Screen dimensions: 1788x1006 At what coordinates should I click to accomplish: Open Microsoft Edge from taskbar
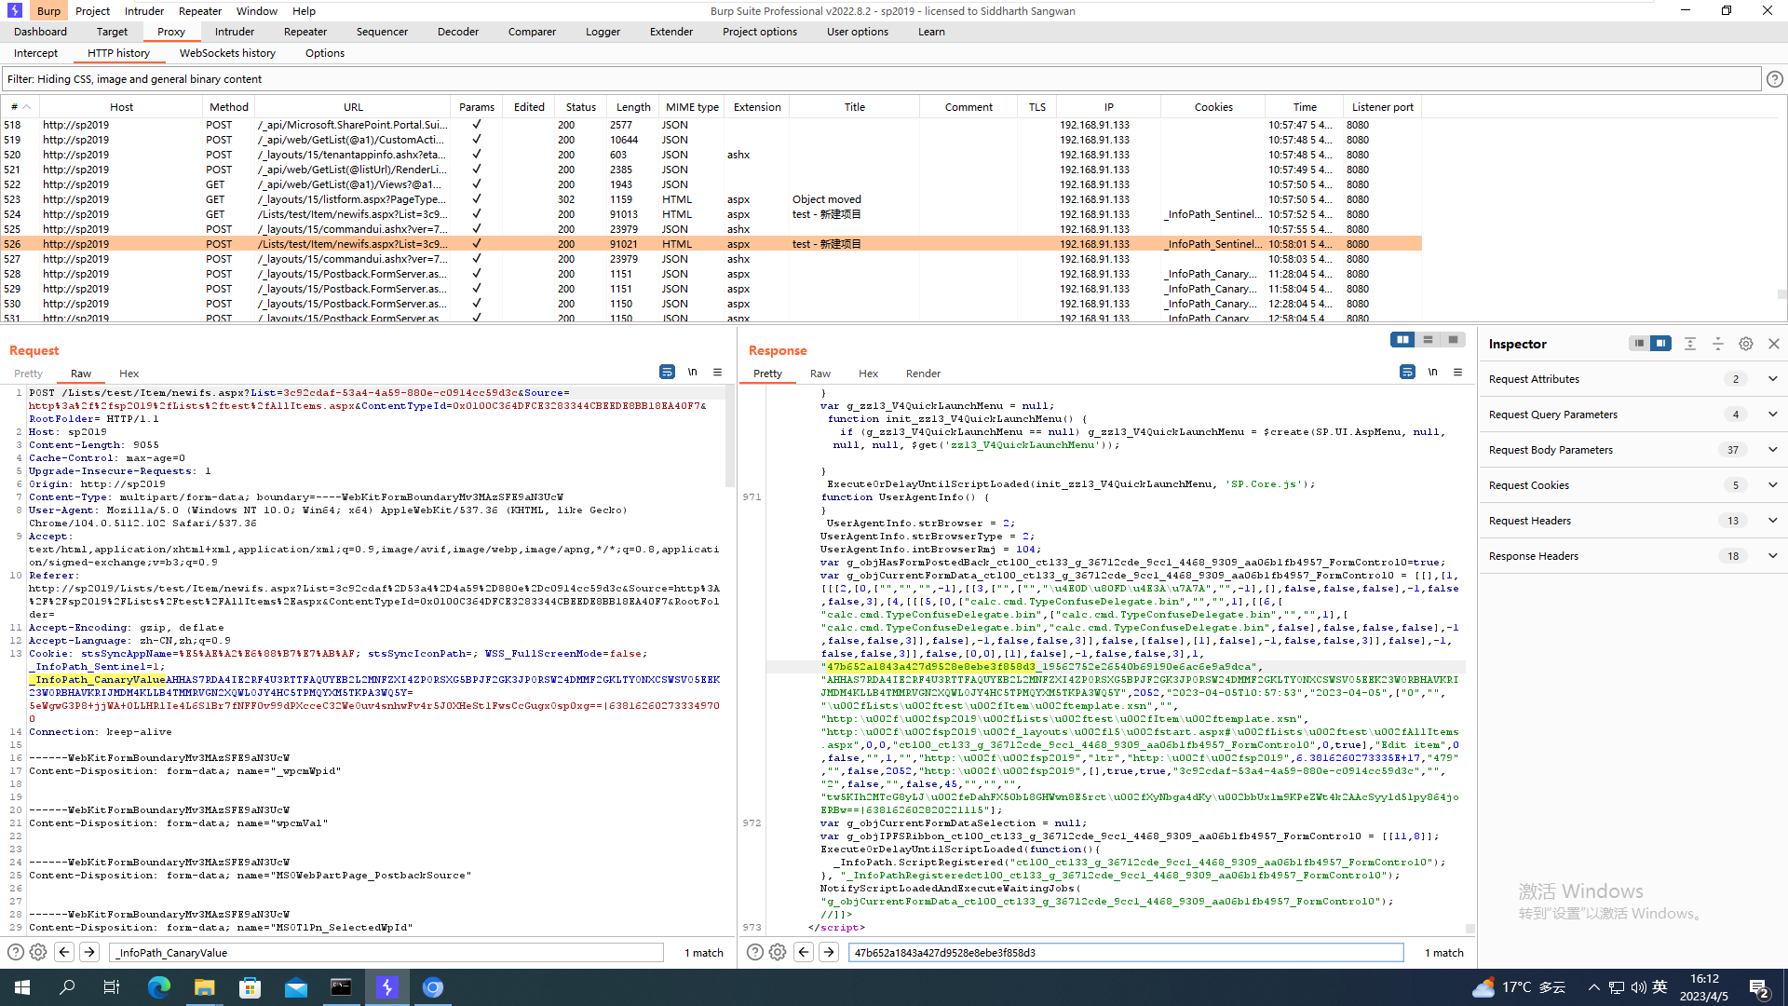[159, 987]
